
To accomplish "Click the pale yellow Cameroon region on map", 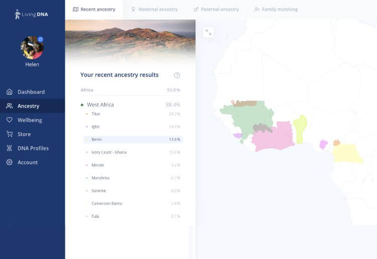I will tap(346, 153).
